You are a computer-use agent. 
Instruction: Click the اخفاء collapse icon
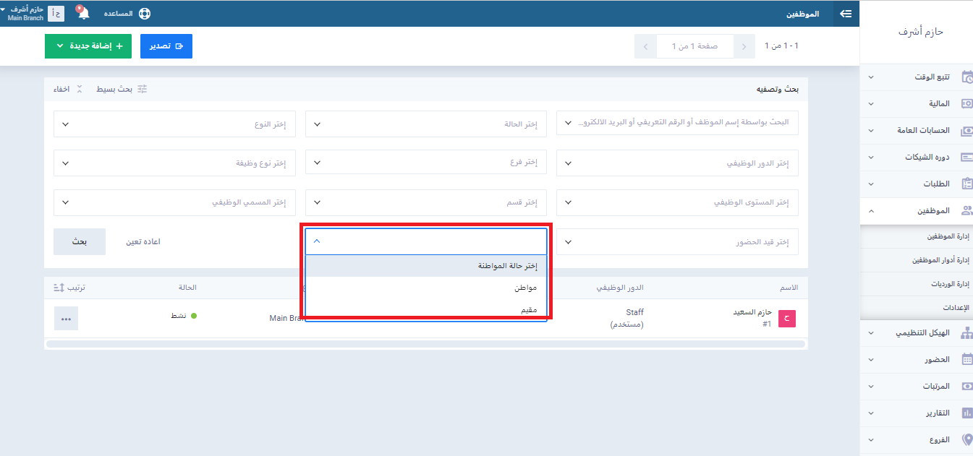80,89
